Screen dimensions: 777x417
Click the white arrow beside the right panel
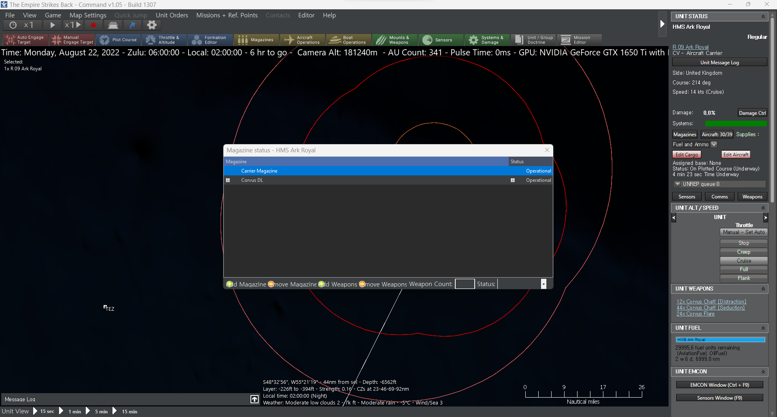pos(662,24)
